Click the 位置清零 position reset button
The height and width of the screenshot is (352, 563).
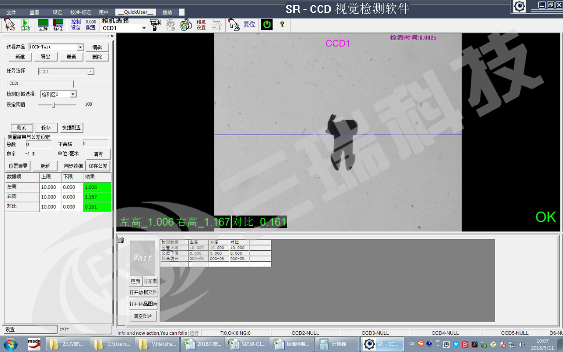pos(18,166)
